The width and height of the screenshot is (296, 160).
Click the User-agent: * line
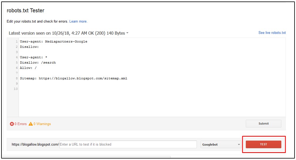coord(34,57)
